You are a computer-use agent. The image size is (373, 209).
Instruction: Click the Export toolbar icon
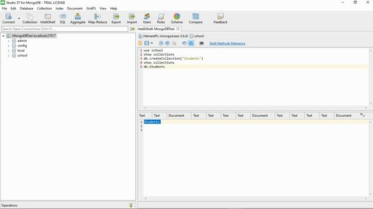pos(116,19)
